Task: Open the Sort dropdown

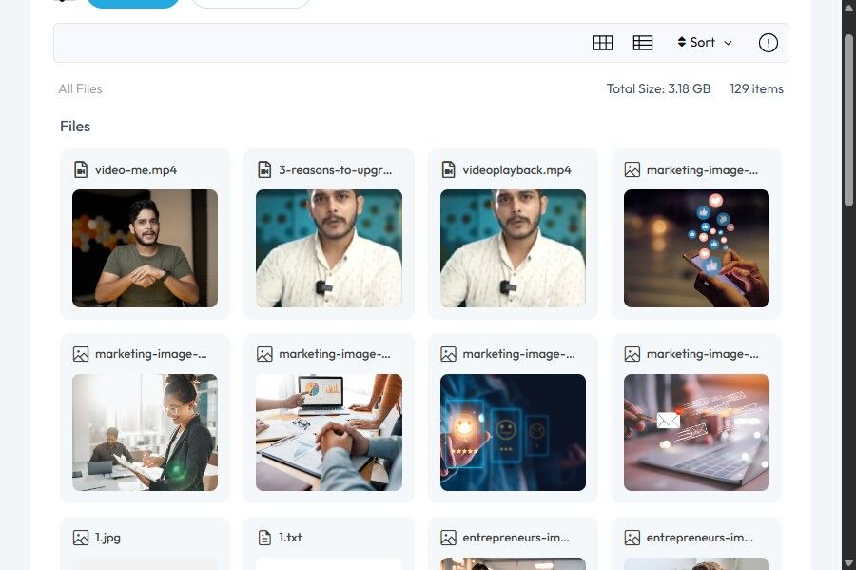Action: tap(704, 43)
